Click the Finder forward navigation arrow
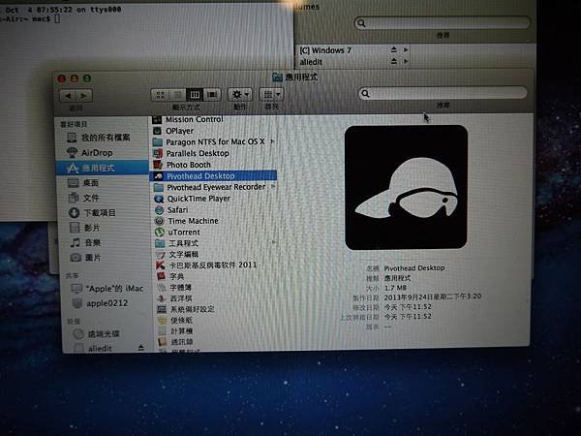 (84, 96)
